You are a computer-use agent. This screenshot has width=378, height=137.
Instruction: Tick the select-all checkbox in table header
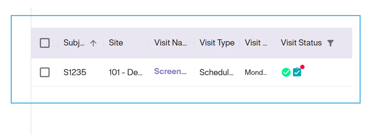pyautogui.click(x=45, y=43)
